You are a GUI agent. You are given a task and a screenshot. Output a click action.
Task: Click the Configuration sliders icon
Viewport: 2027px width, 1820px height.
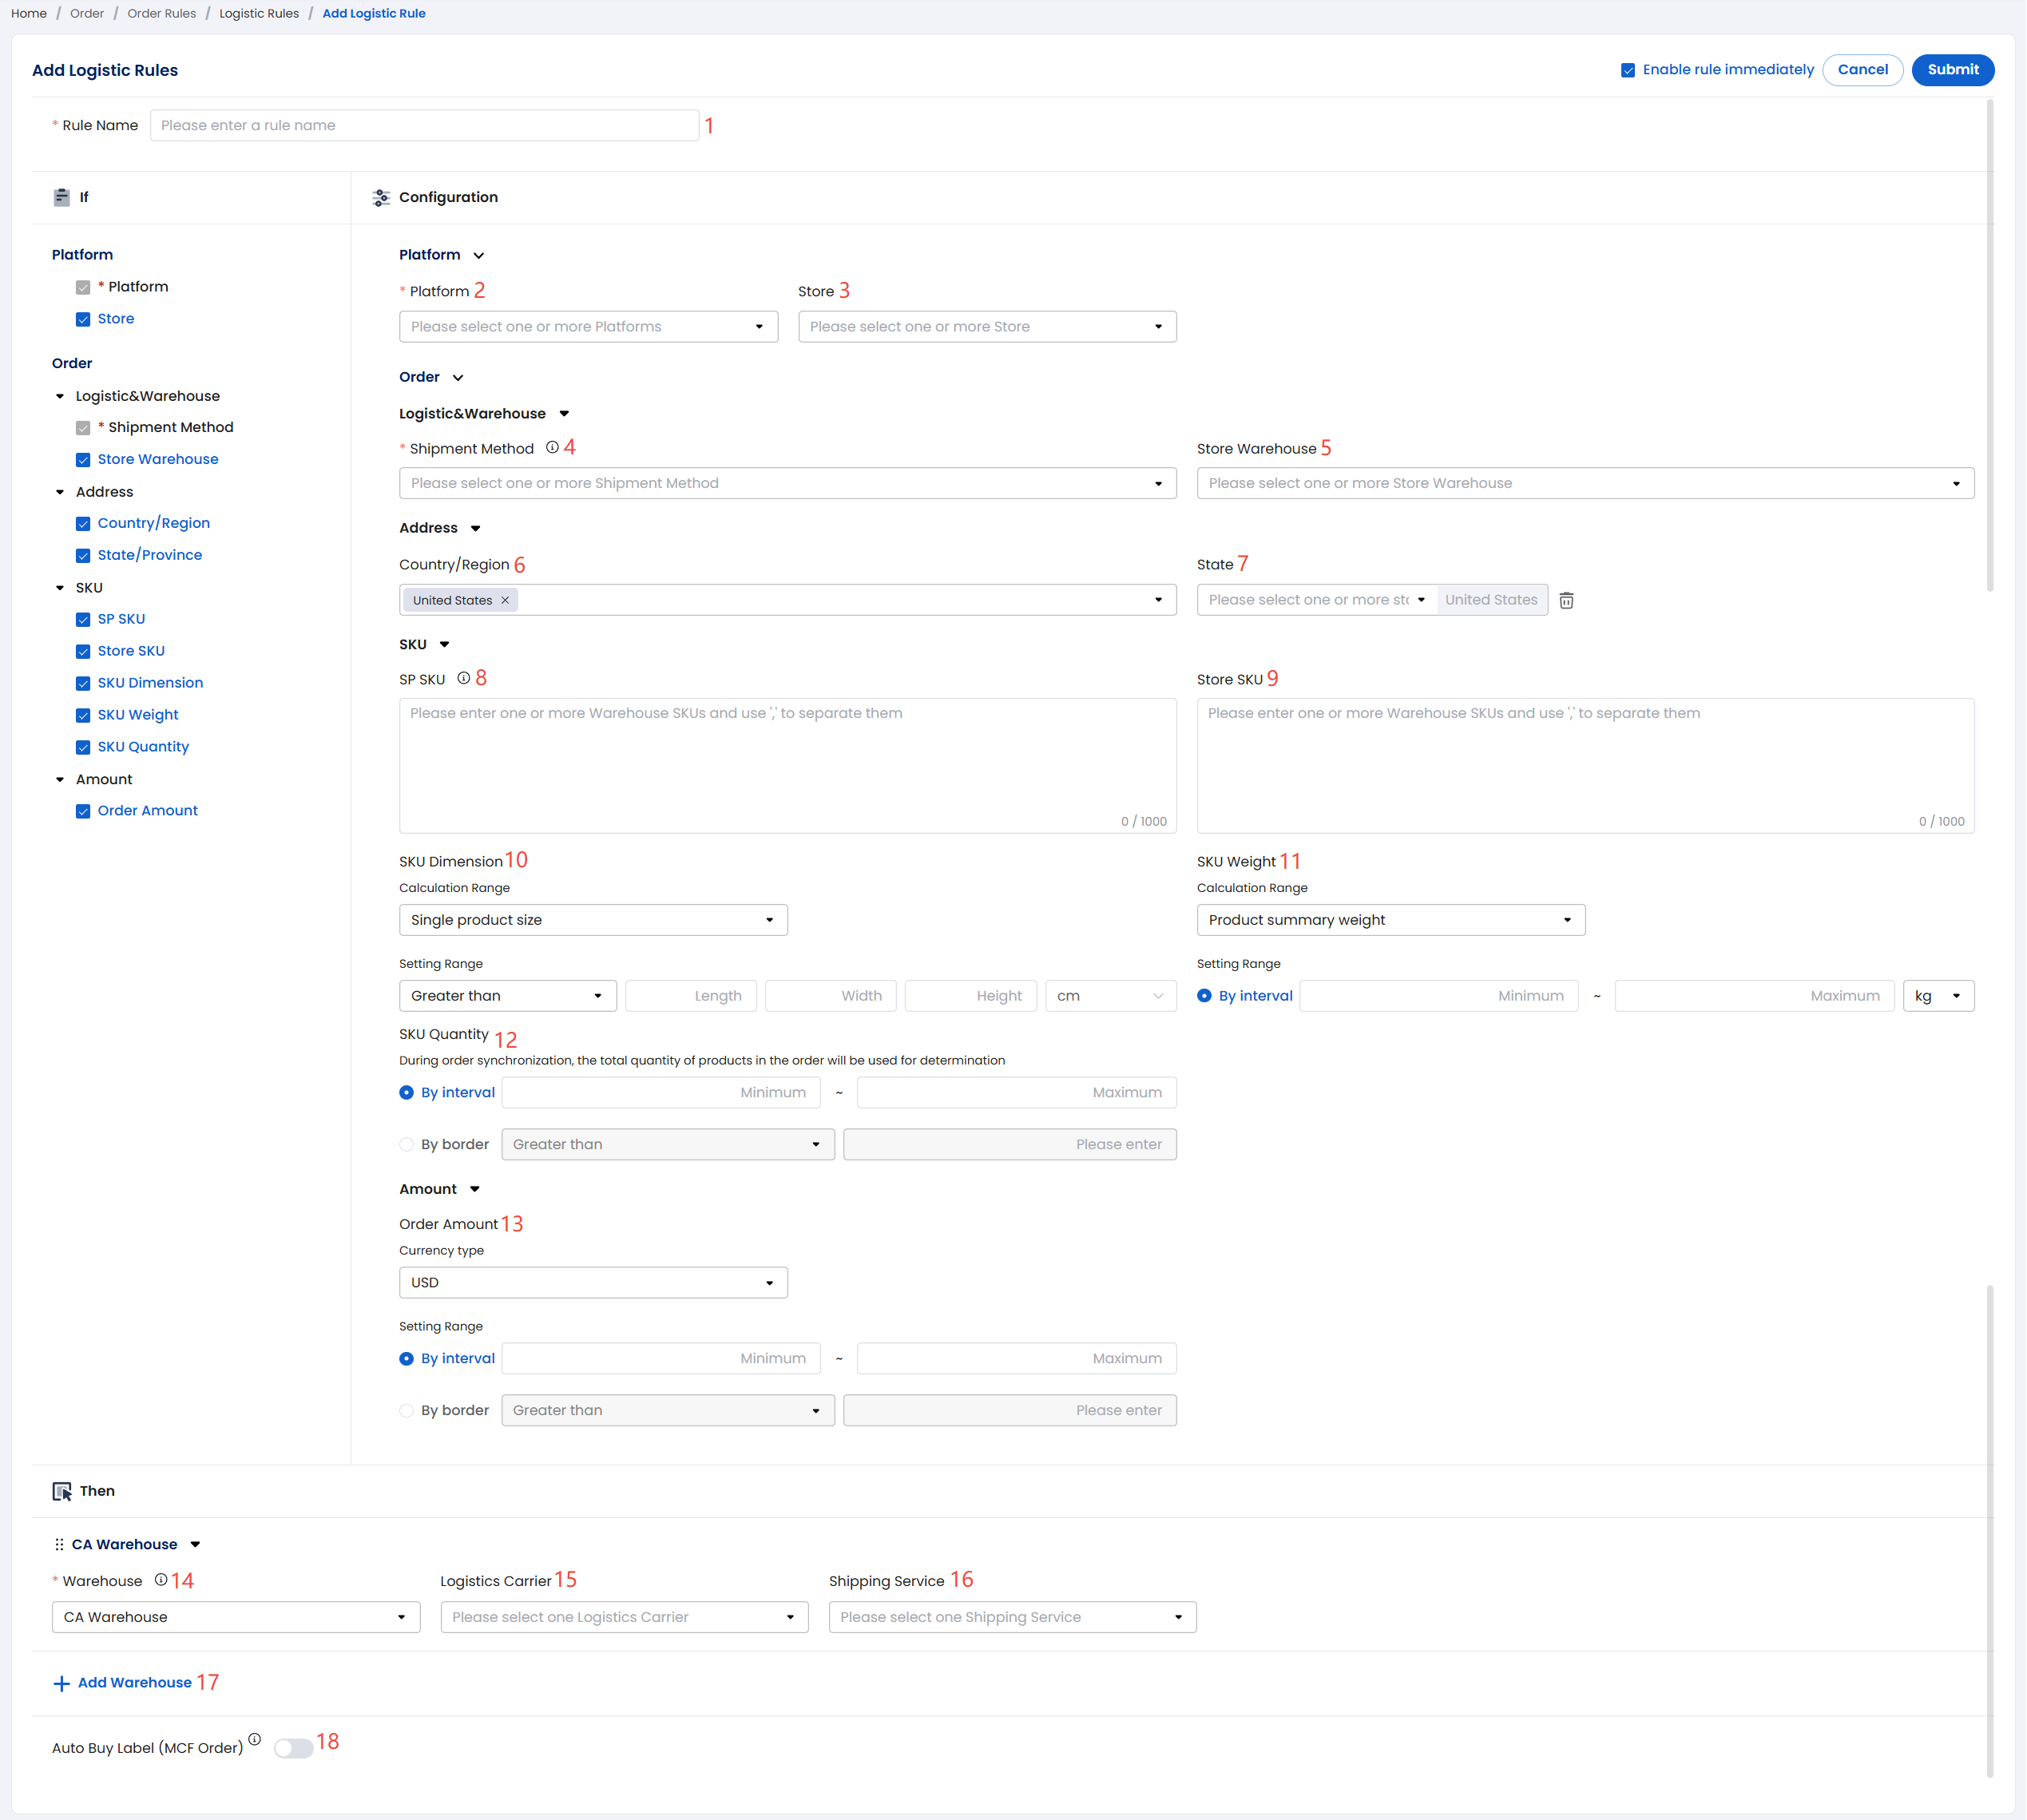click(381, 198)
